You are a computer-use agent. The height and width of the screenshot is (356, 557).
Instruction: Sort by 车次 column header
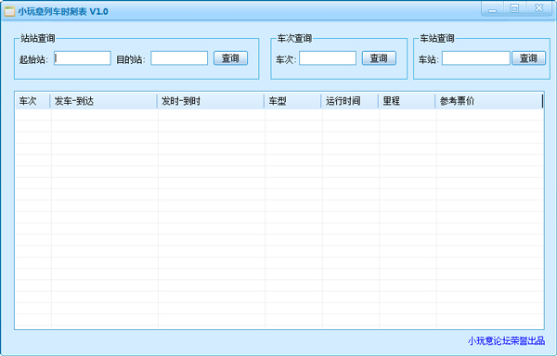[x=32, y=101]
